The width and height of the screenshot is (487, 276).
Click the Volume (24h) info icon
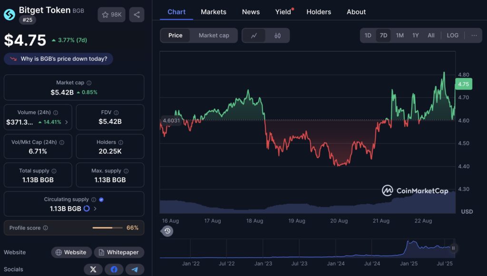(x=56, y=113)
